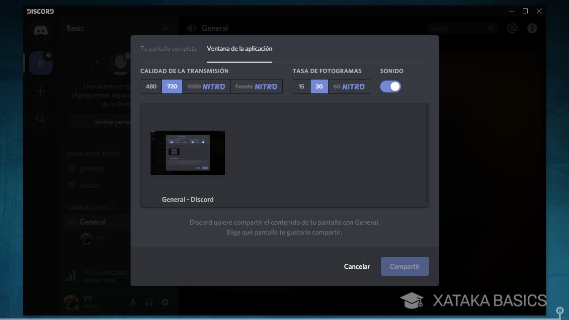Open the explore servers magnifier icon
Image resolution: width=569 pixels, height=320 pixels.
point(40,118)
